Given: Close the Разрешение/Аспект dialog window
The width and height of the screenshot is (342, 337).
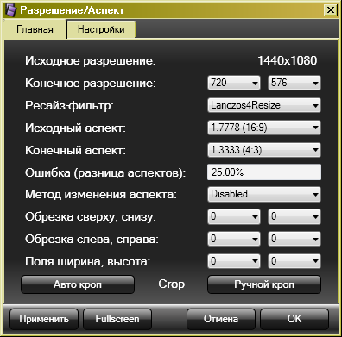Looking at the screenshot, I should 331,10.
